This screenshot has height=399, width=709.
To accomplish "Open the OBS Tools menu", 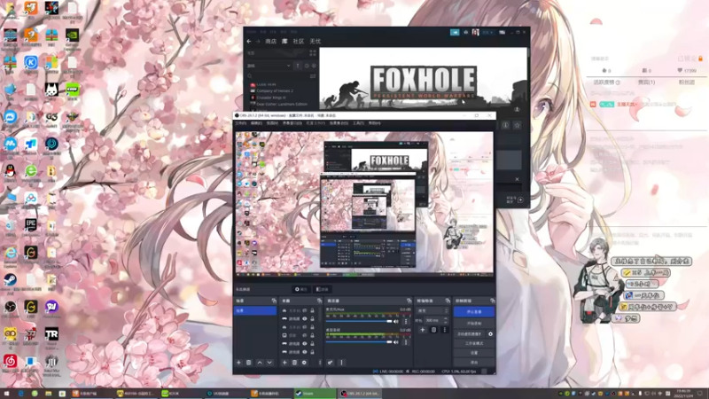I will click(x=358, y=123).
